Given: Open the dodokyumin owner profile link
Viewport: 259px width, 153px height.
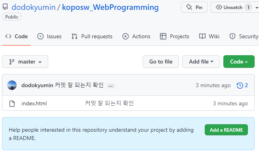Looking at the screenshot, I should [x=33, y=7].
